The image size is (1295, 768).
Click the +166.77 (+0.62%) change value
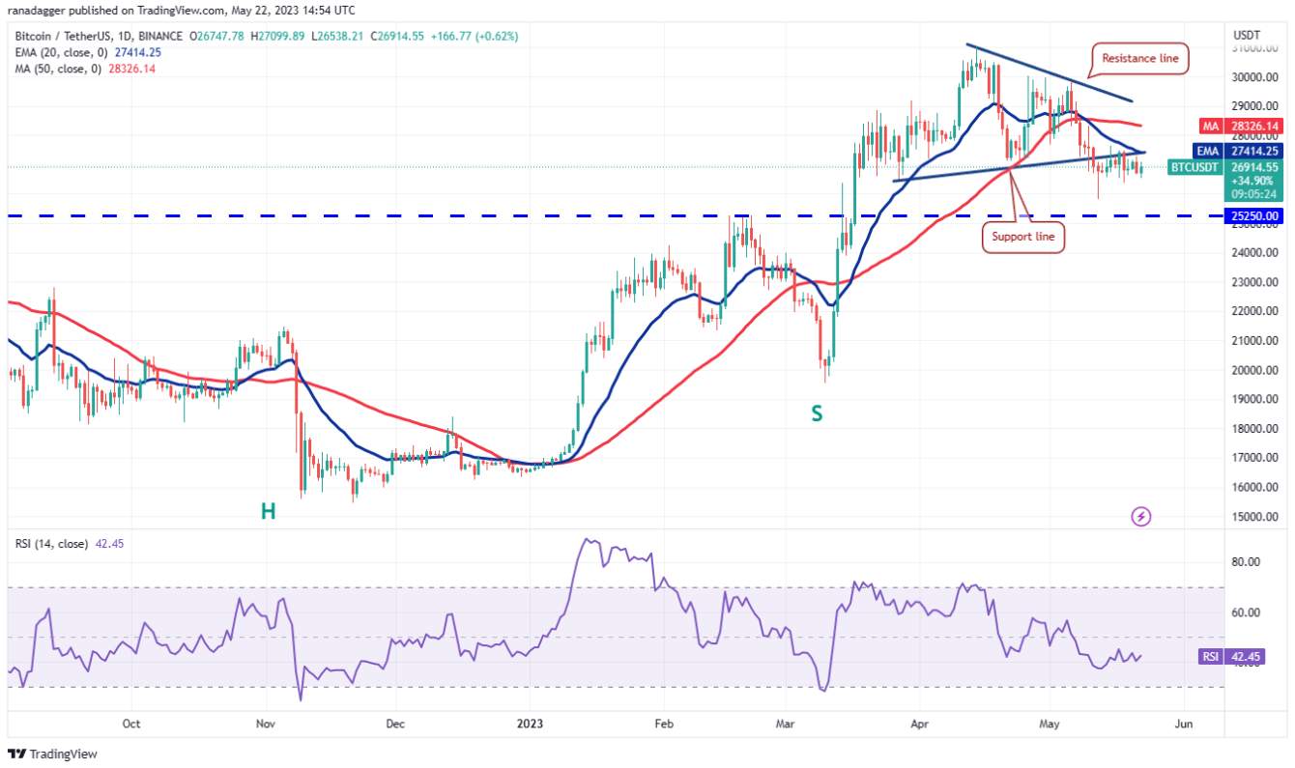474,37
